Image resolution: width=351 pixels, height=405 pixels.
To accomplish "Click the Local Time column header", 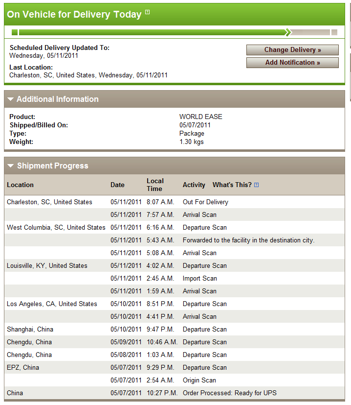I will (x=155, y=185).
